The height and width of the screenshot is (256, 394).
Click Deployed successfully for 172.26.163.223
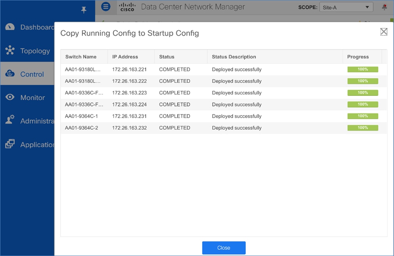click(x=236, y=93)
